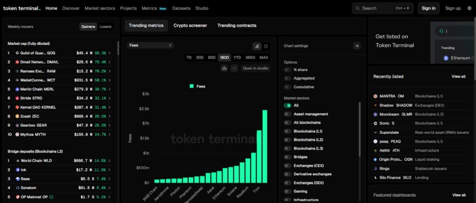
Task: Click the Dmail Network project icon
Action: (x=17, y=62)
